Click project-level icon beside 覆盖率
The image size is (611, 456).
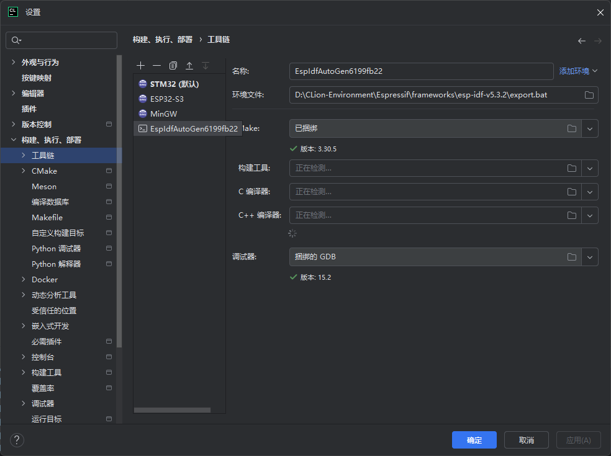(x=109, y=388)
